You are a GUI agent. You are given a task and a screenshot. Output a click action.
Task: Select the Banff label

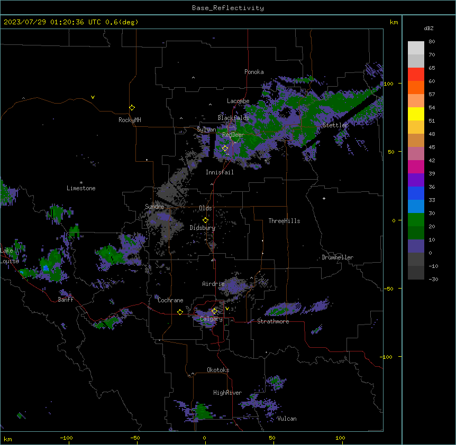point(66,300)
